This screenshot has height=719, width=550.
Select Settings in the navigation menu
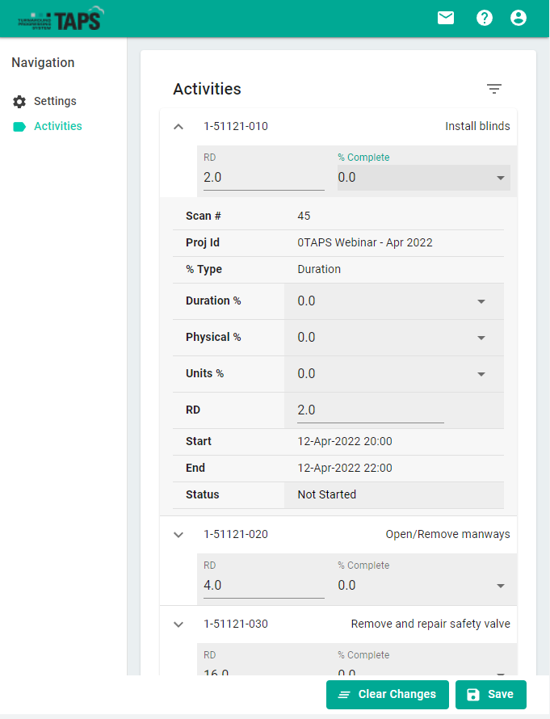point(55,102)
